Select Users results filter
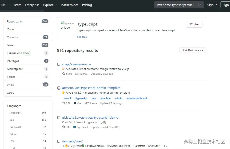The height and width of the screenshot is (149, 230). [28, 92]
